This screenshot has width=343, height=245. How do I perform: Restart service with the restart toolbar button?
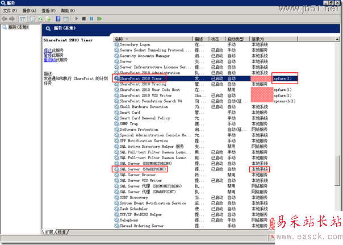tap(99, 19)
